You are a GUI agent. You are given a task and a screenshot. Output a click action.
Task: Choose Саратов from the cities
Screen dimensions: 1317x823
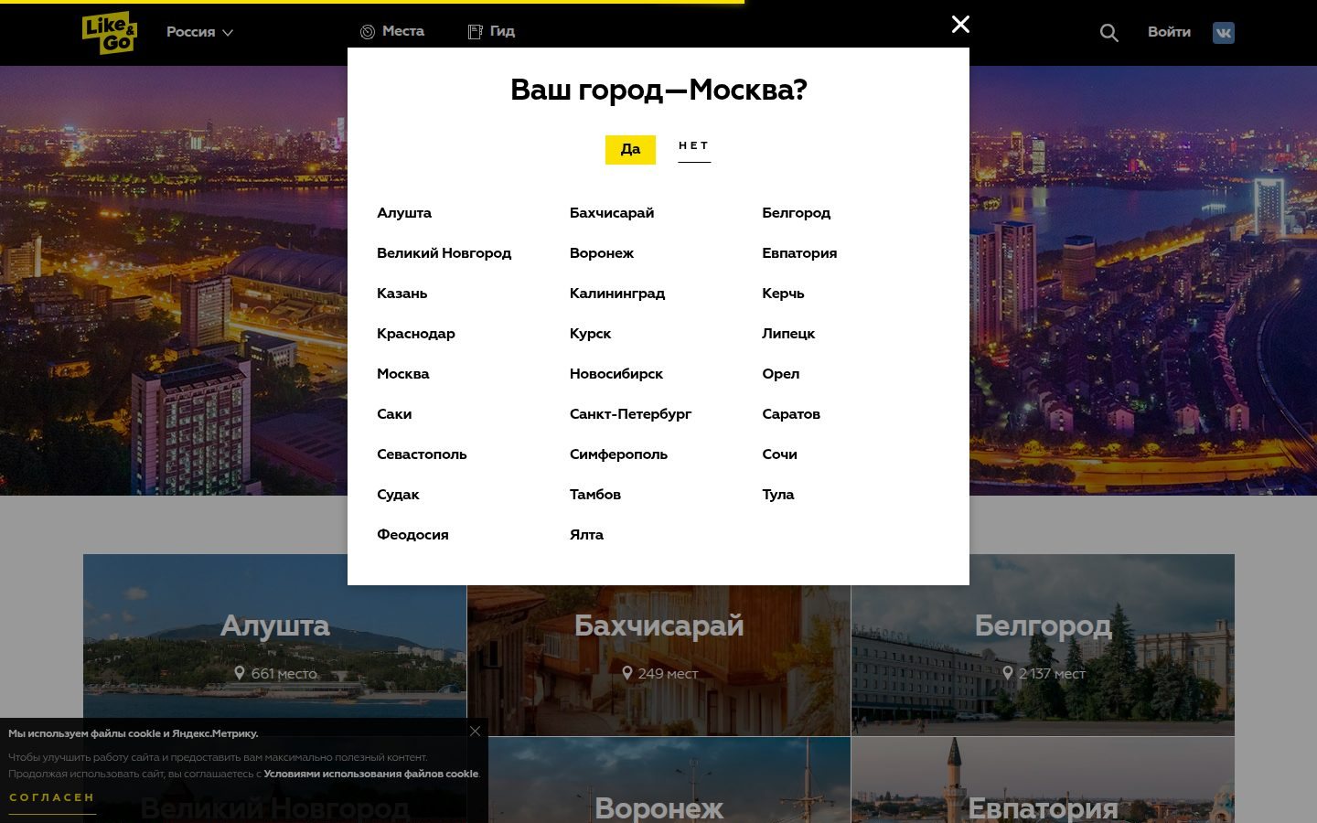pos(791,414)
